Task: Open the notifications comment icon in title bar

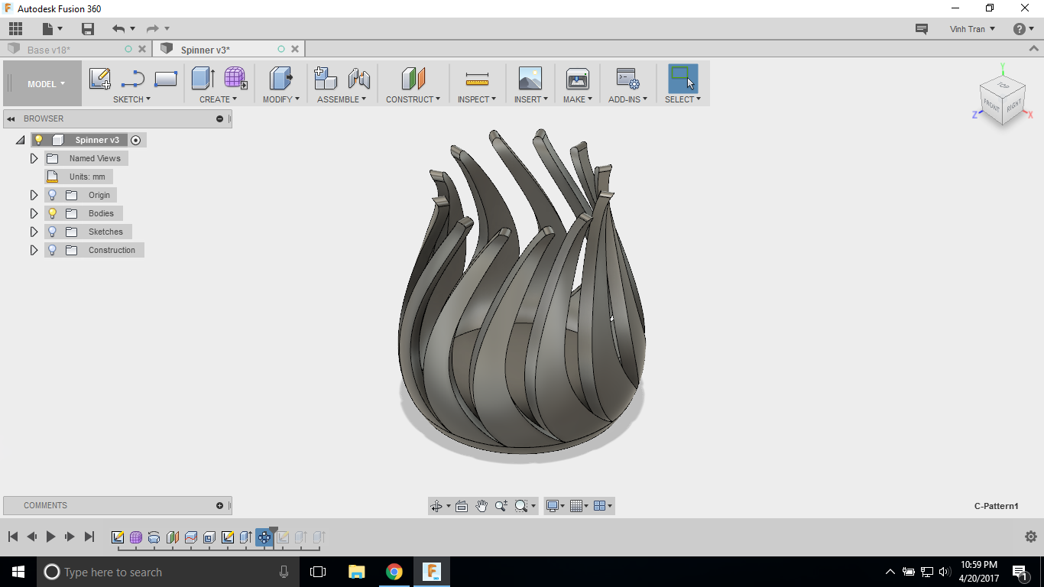Action: 922,29
